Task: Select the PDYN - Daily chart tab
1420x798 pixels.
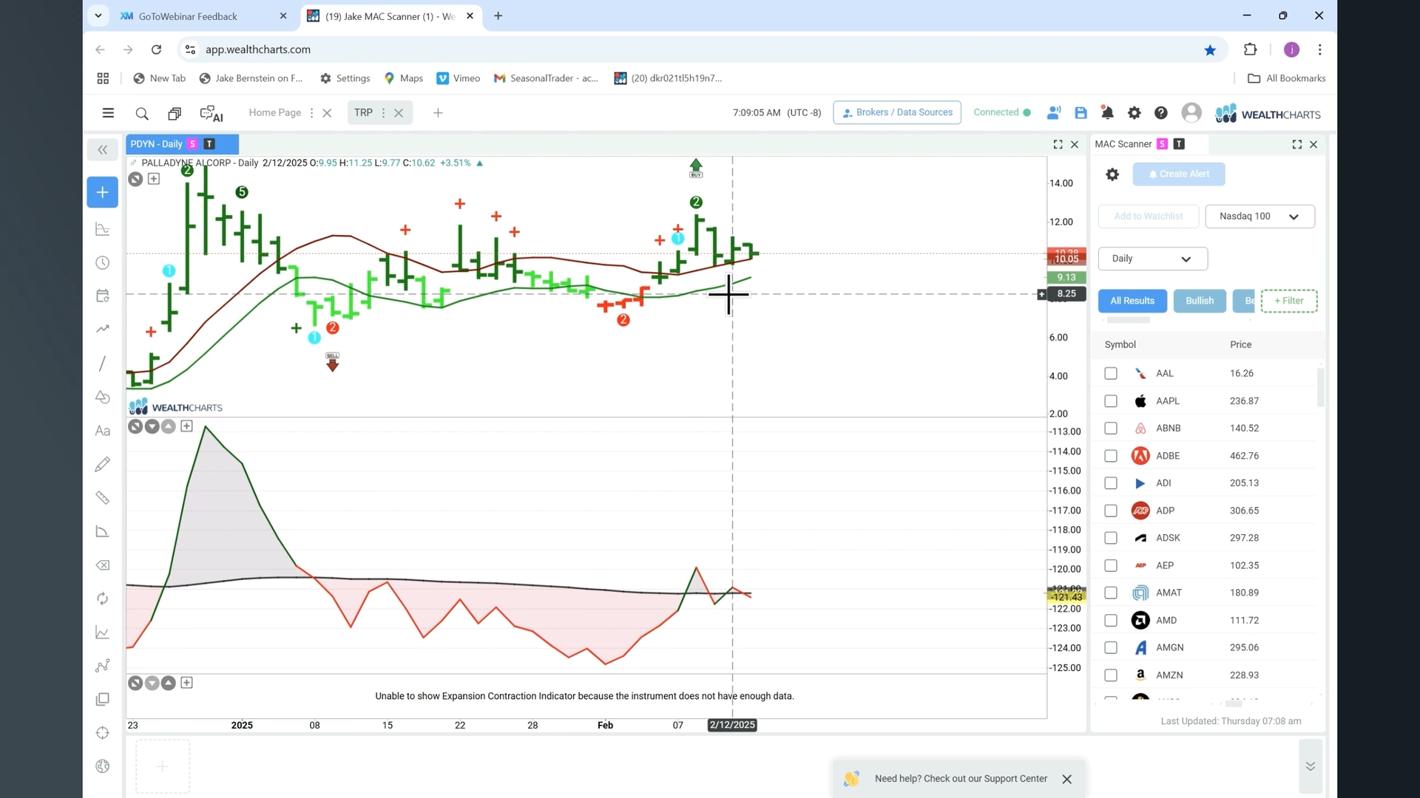Action: 182,144
